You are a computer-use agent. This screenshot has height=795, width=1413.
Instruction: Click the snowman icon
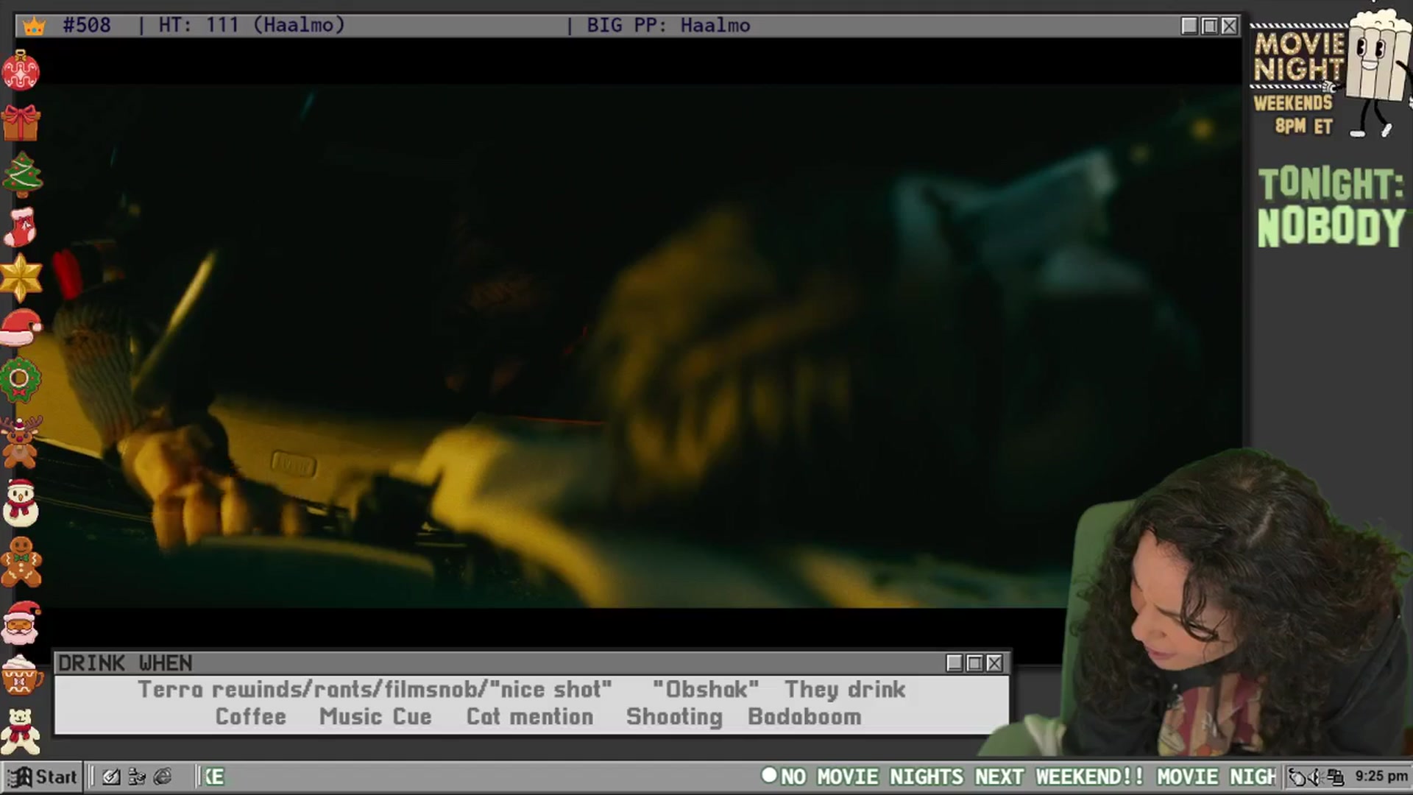21,503
